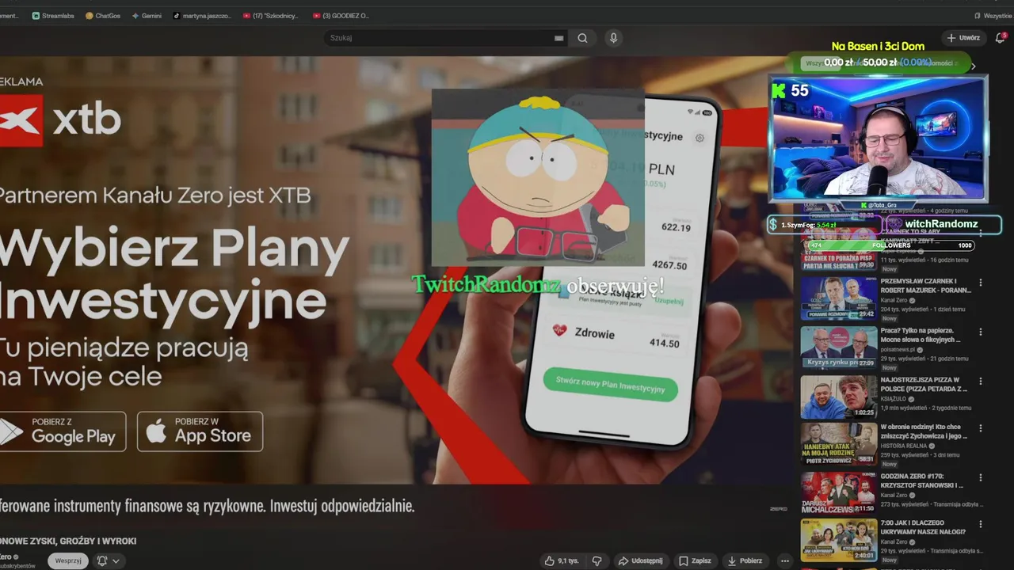Click the Kick logo on the webcam overlay
This screenshot has width=1014, height=570.
[x=780, y=91]
